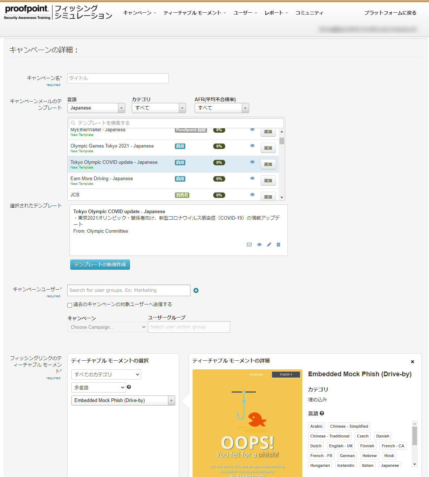429x477 pixels.
Task: Send test email of selected template
Action: (249, 245)
